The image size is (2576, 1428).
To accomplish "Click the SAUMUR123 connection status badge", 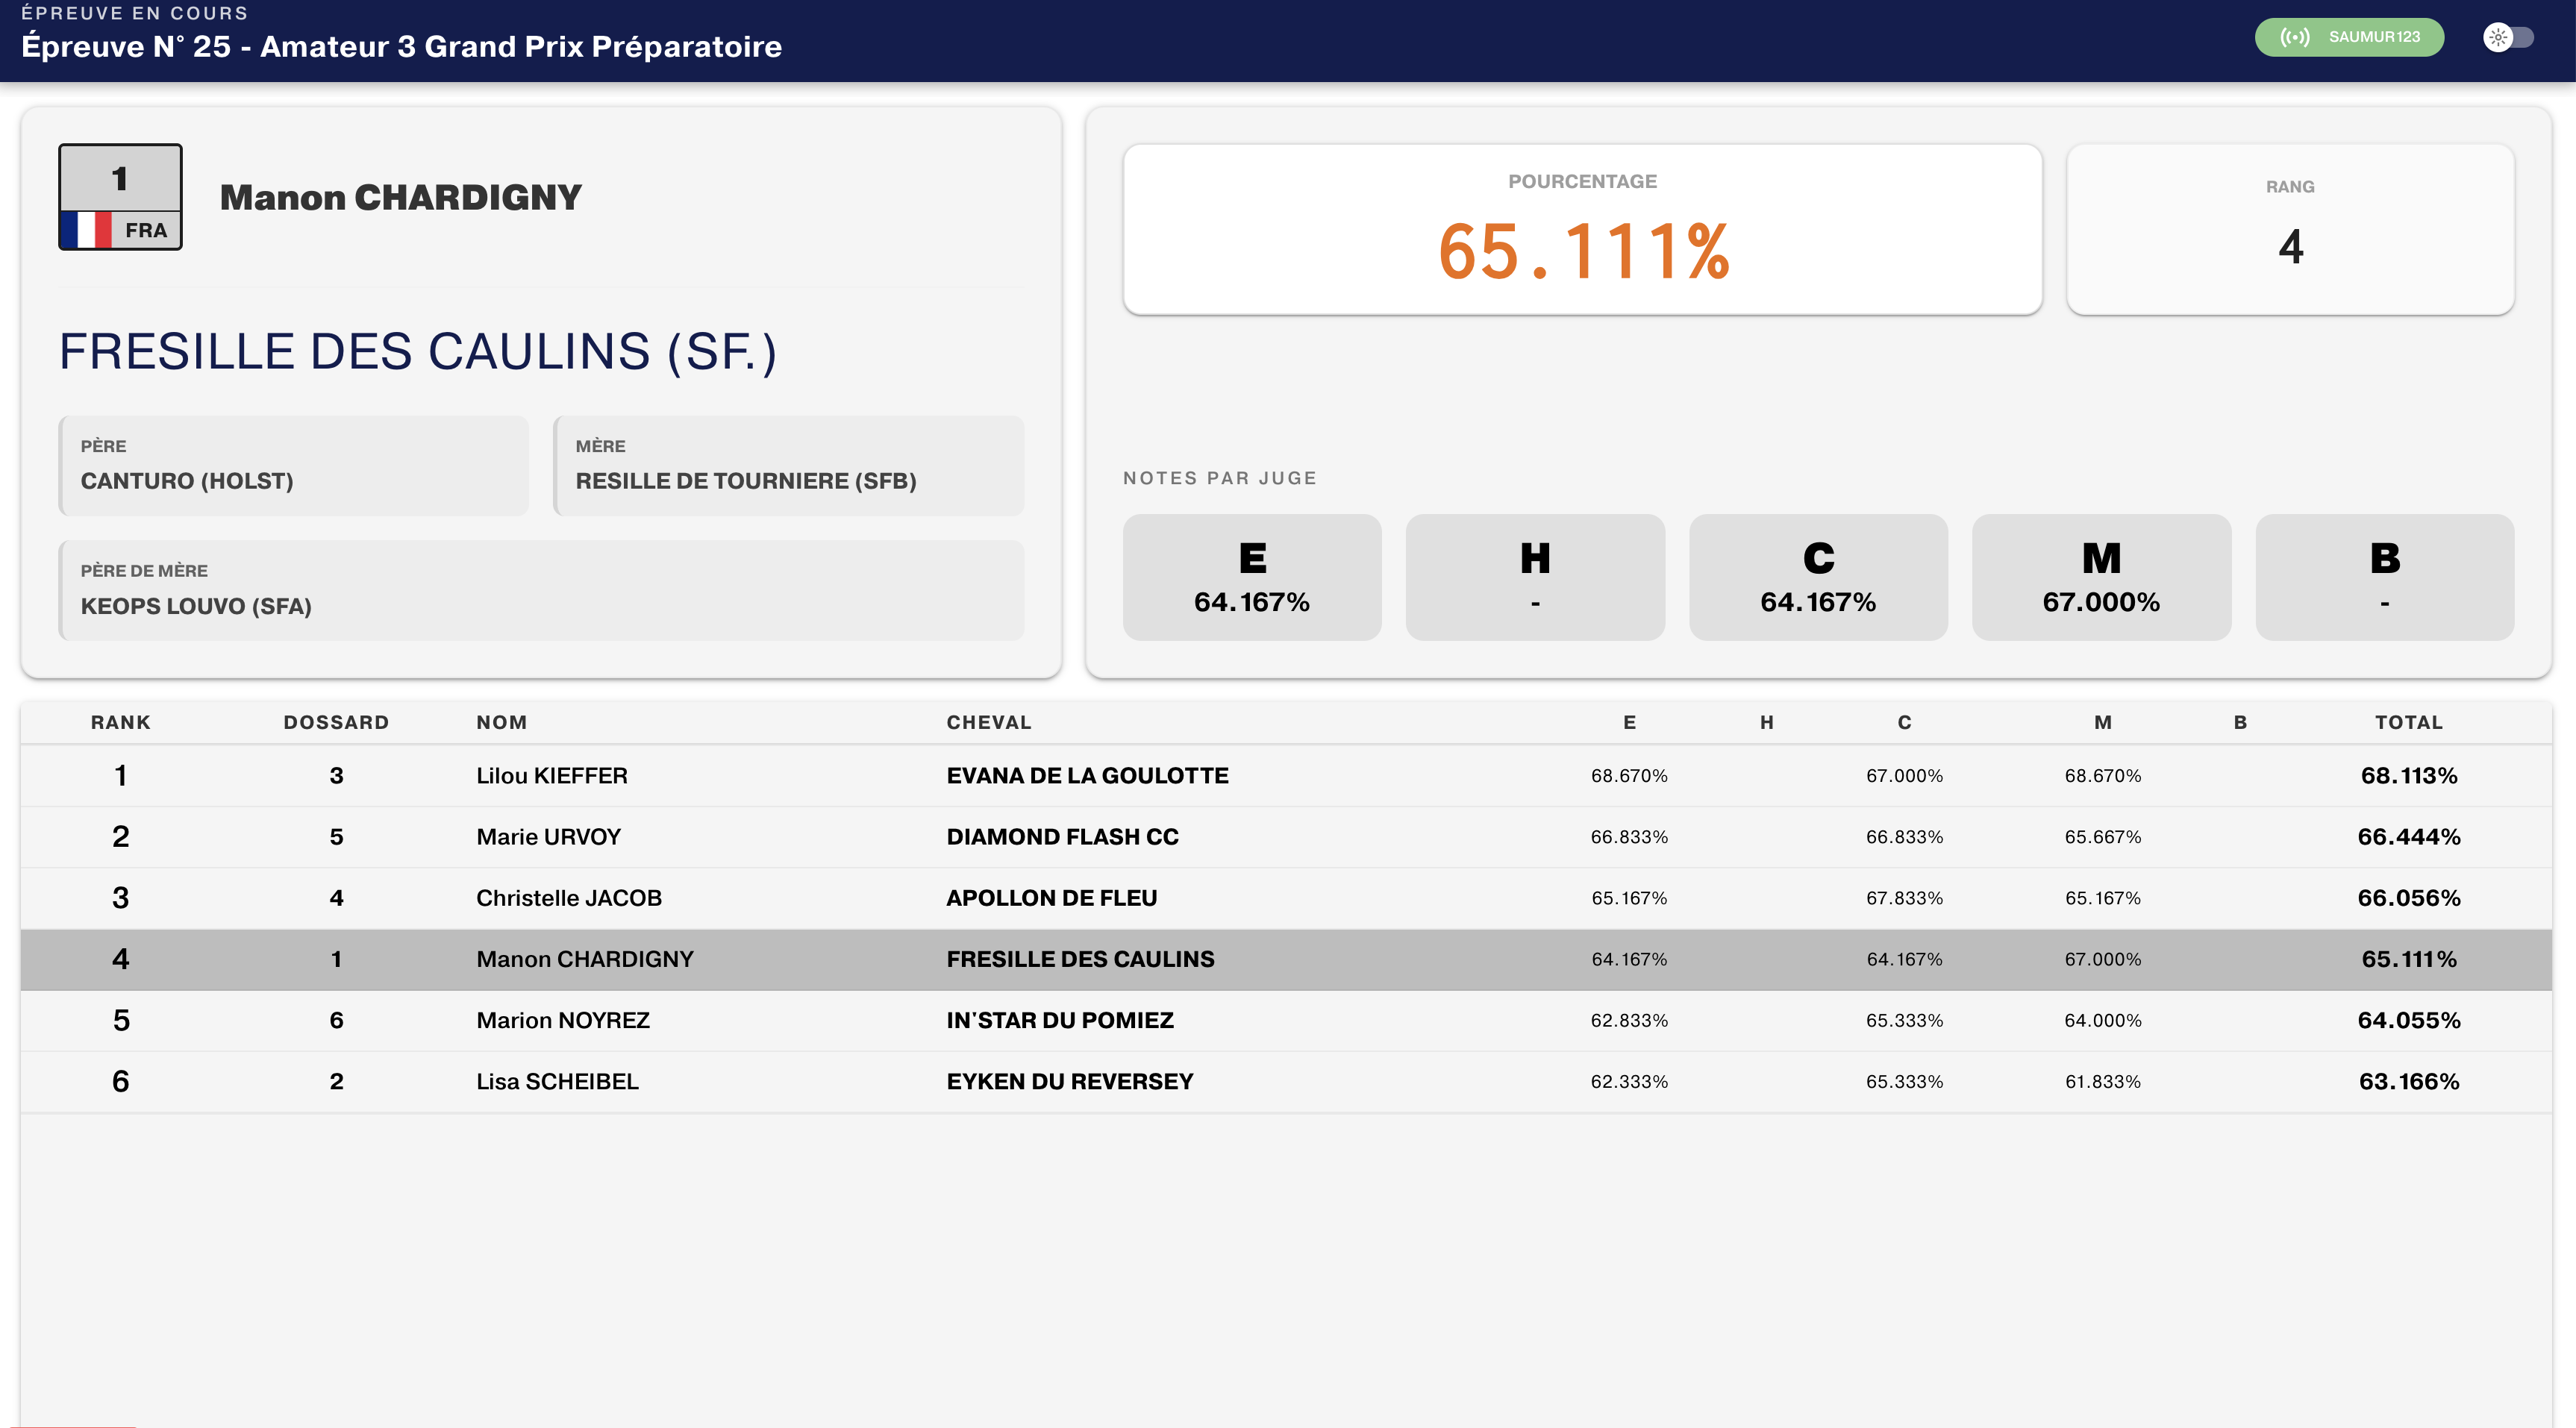I will pyautogui.click(x=2349, y=37).
